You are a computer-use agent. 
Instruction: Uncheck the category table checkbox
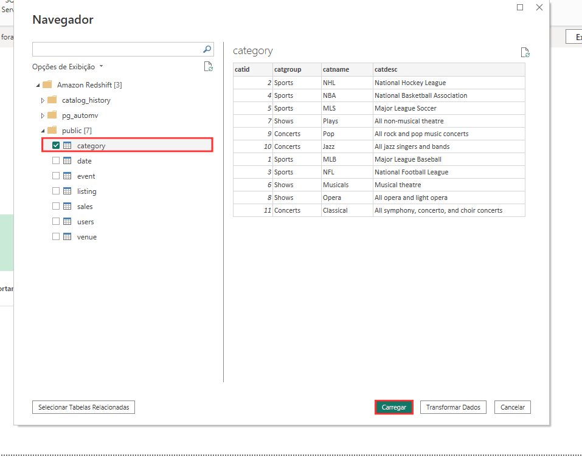56,145
